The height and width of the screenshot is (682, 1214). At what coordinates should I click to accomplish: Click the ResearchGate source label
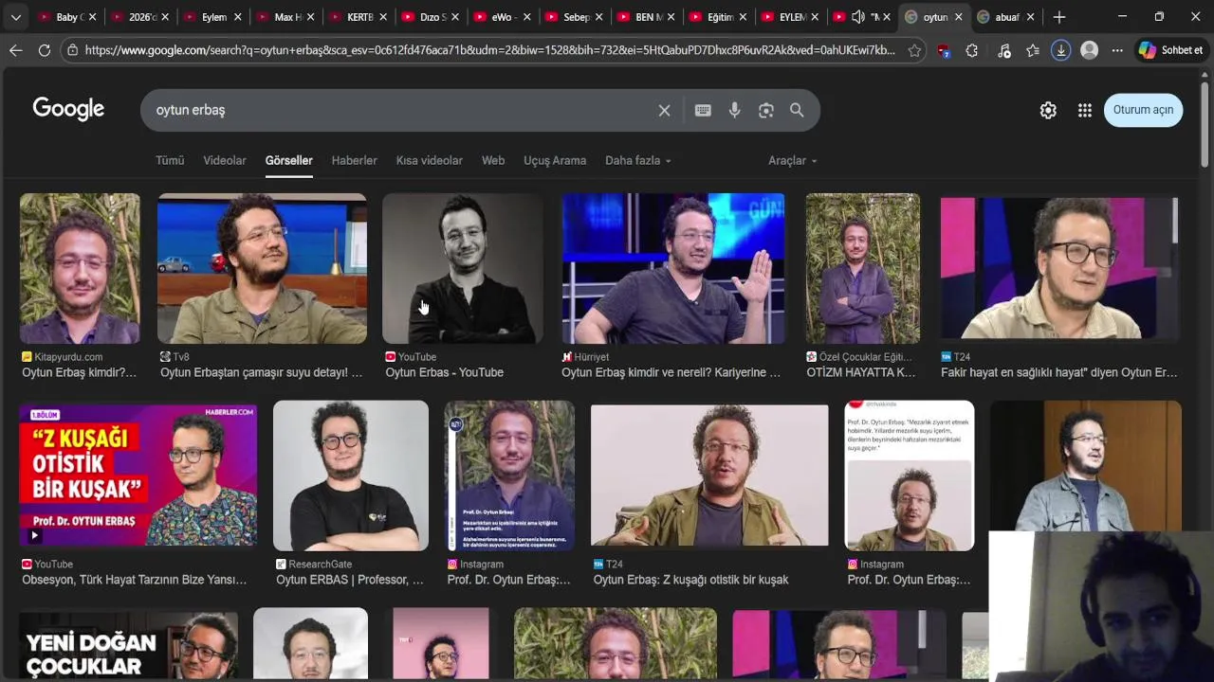coord(321,565)
